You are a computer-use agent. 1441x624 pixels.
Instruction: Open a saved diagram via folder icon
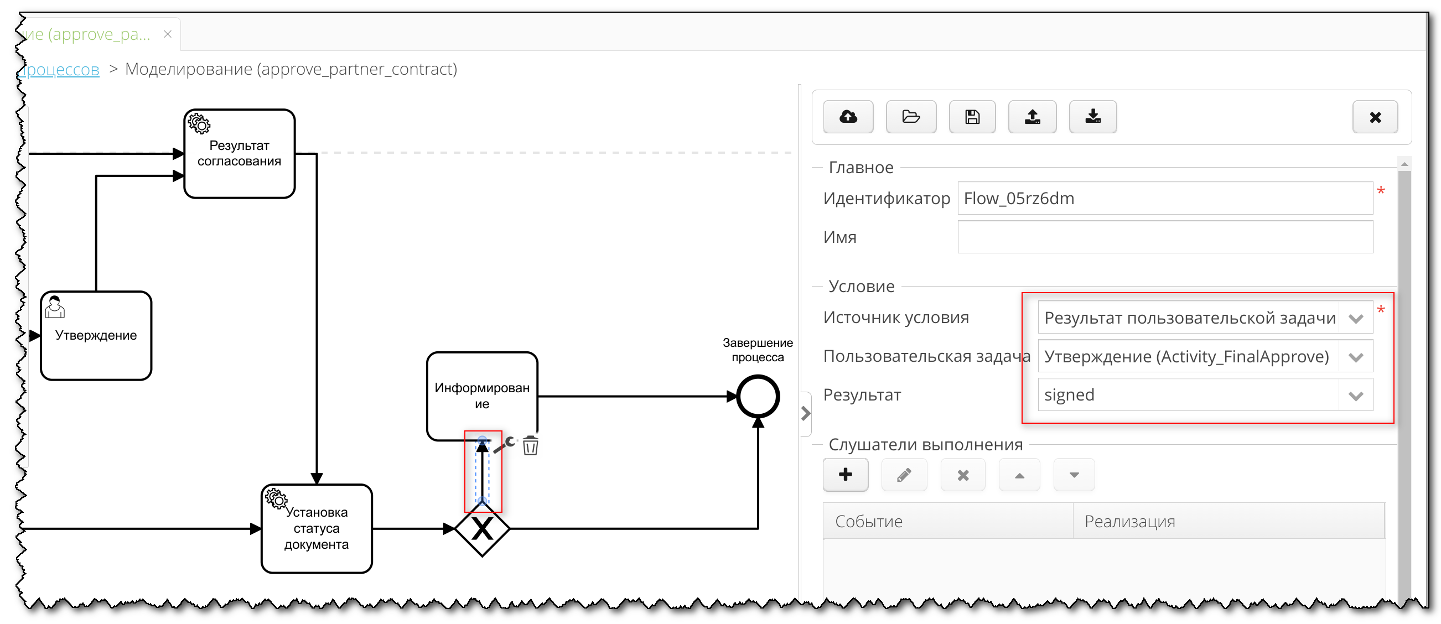[x=911, y=117]
